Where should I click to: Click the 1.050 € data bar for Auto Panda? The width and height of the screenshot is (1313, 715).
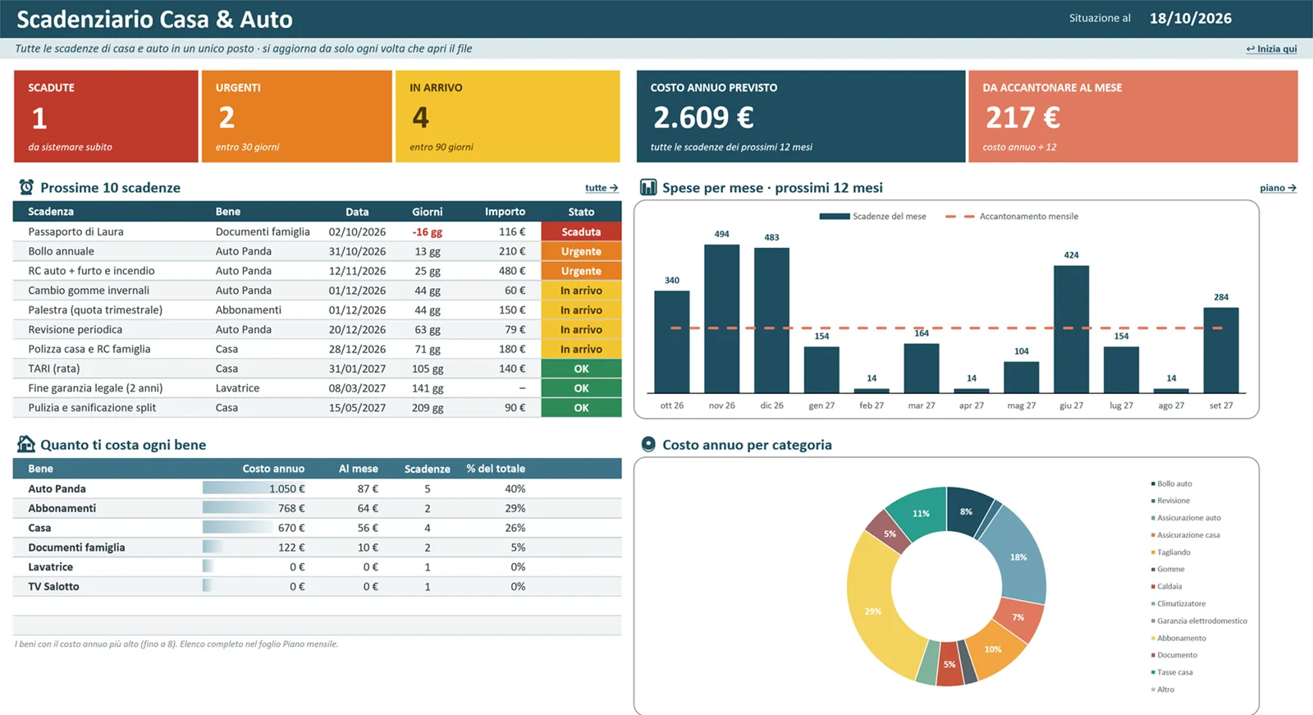pyautogui.click(x=254, y=488)
